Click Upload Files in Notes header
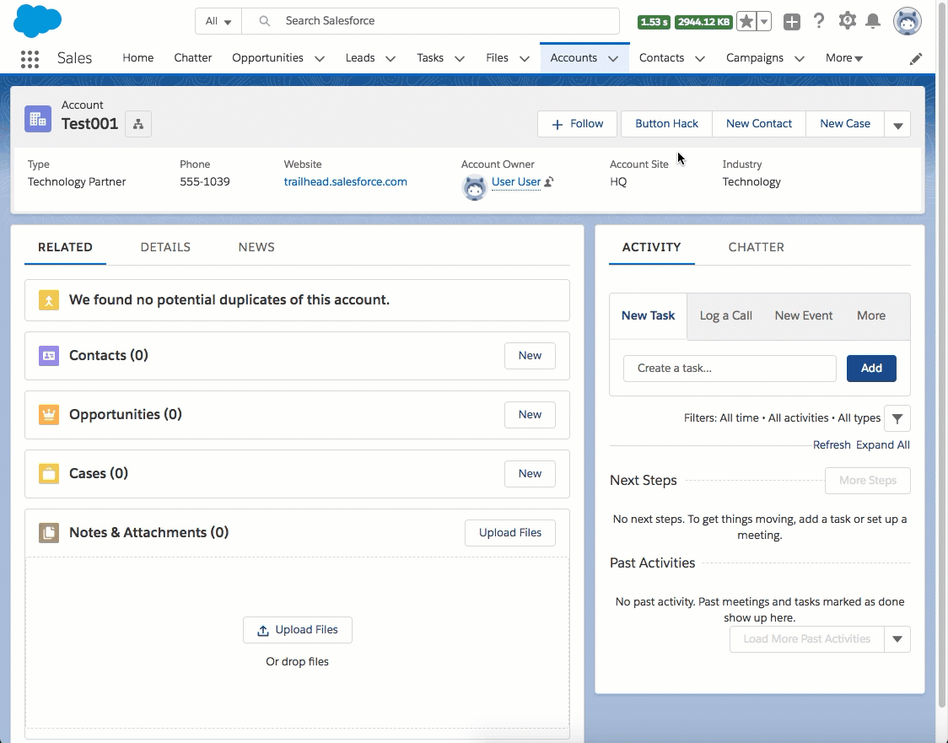The image size is (948, 743). (509, 533)
